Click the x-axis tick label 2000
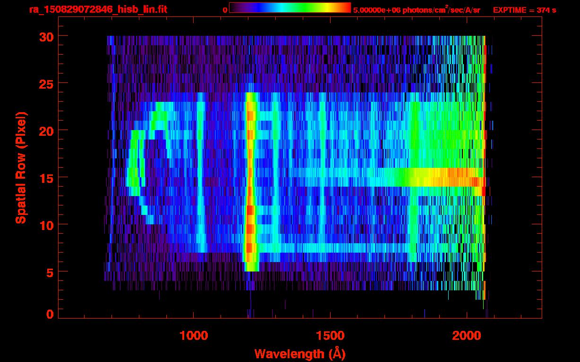The height and width of the screenshot is (362, 580). (467, 336)
